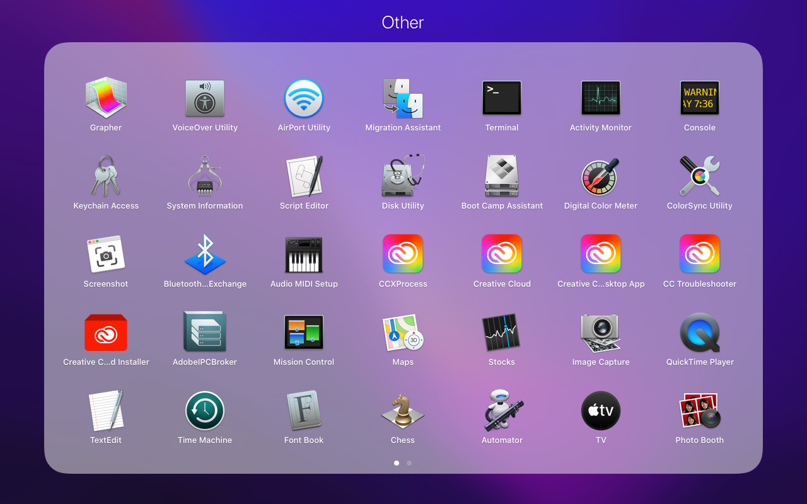Launch the Chess game
Viewport: 807px width, 504px height.
point(403,411)
